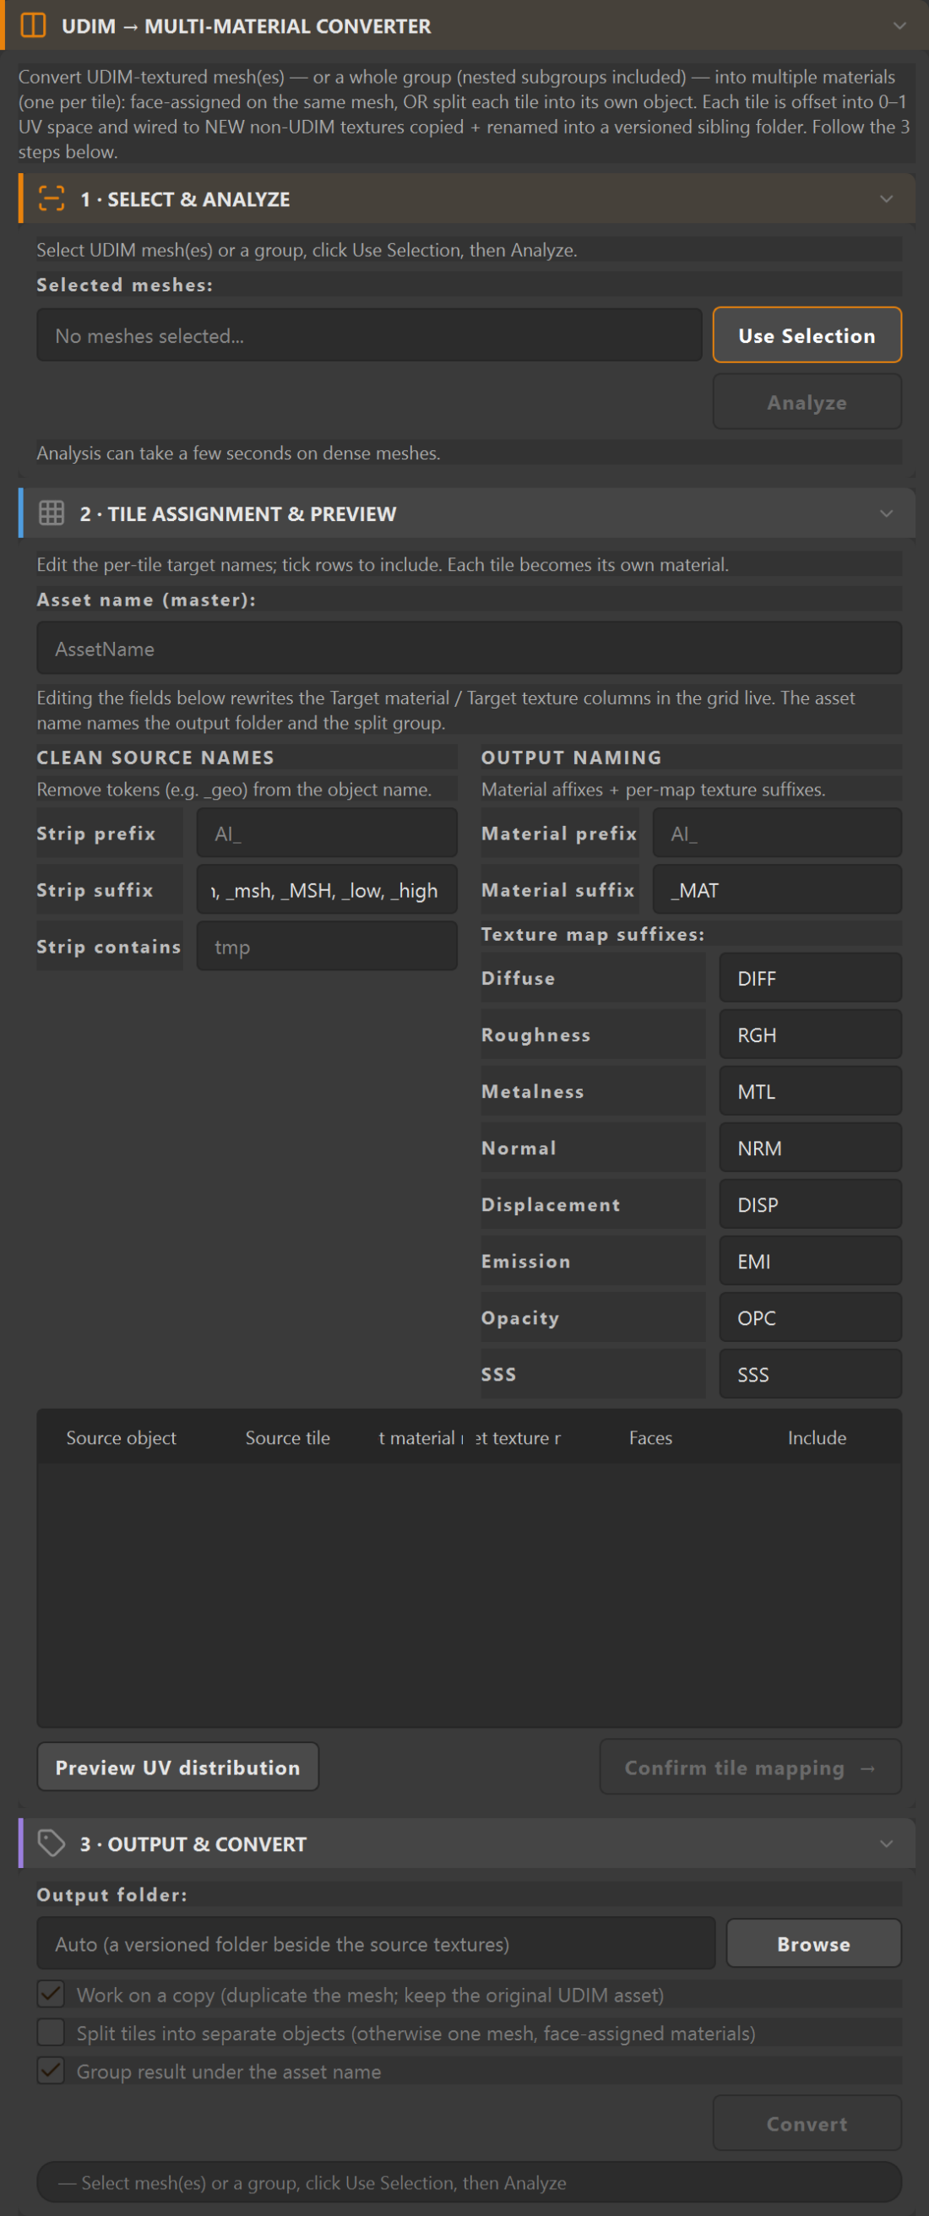
Task: Edit the Metalness suffix MTL field
Action: [x=810, y=1091]
